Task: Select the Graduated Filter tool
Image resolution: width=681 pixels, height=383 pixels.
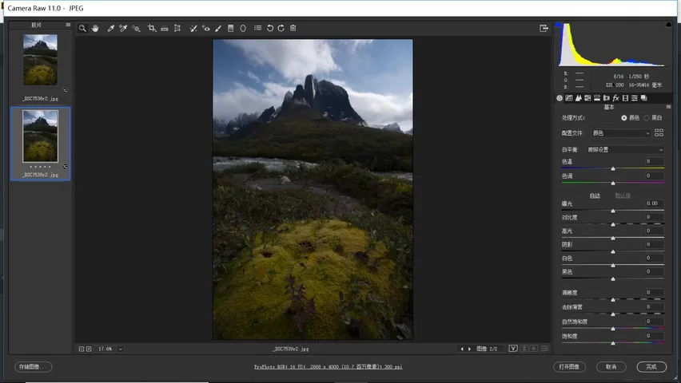Action: pos(231,28)
